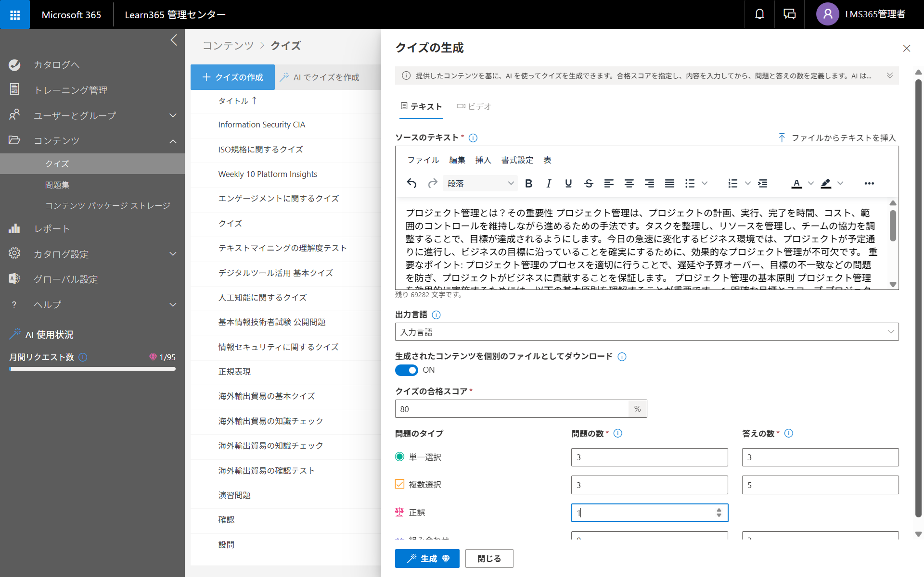Viewport: 924px width, 577px height.
Task: Insert a bulleted list
Action: coord(690,183)
